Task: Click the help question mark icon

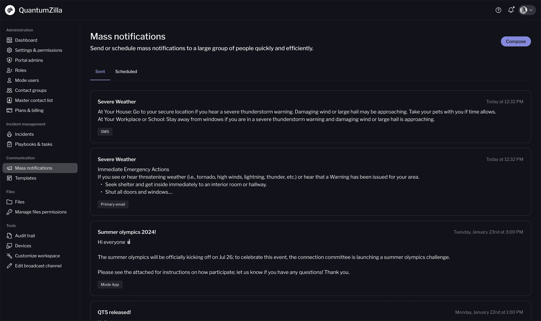Action: 498,10
